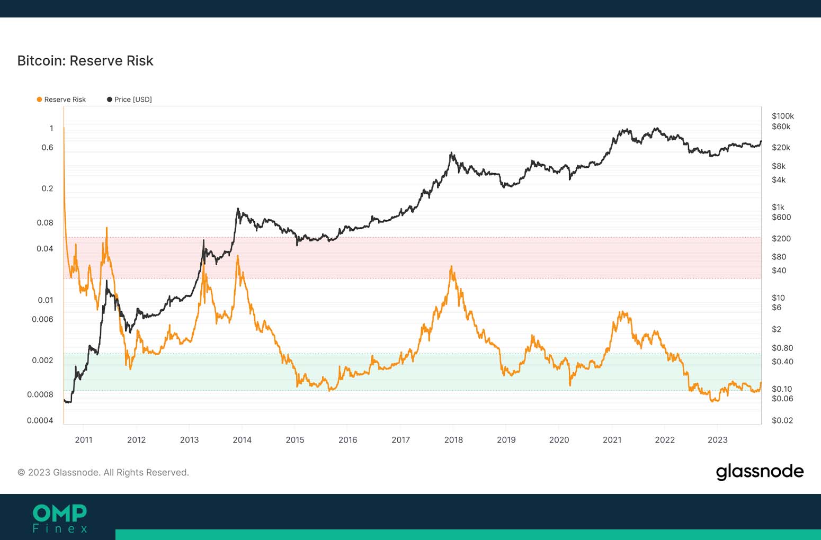
Task: Toggle the Price [USD] legend entry
Action: click(x=129, y=100)
